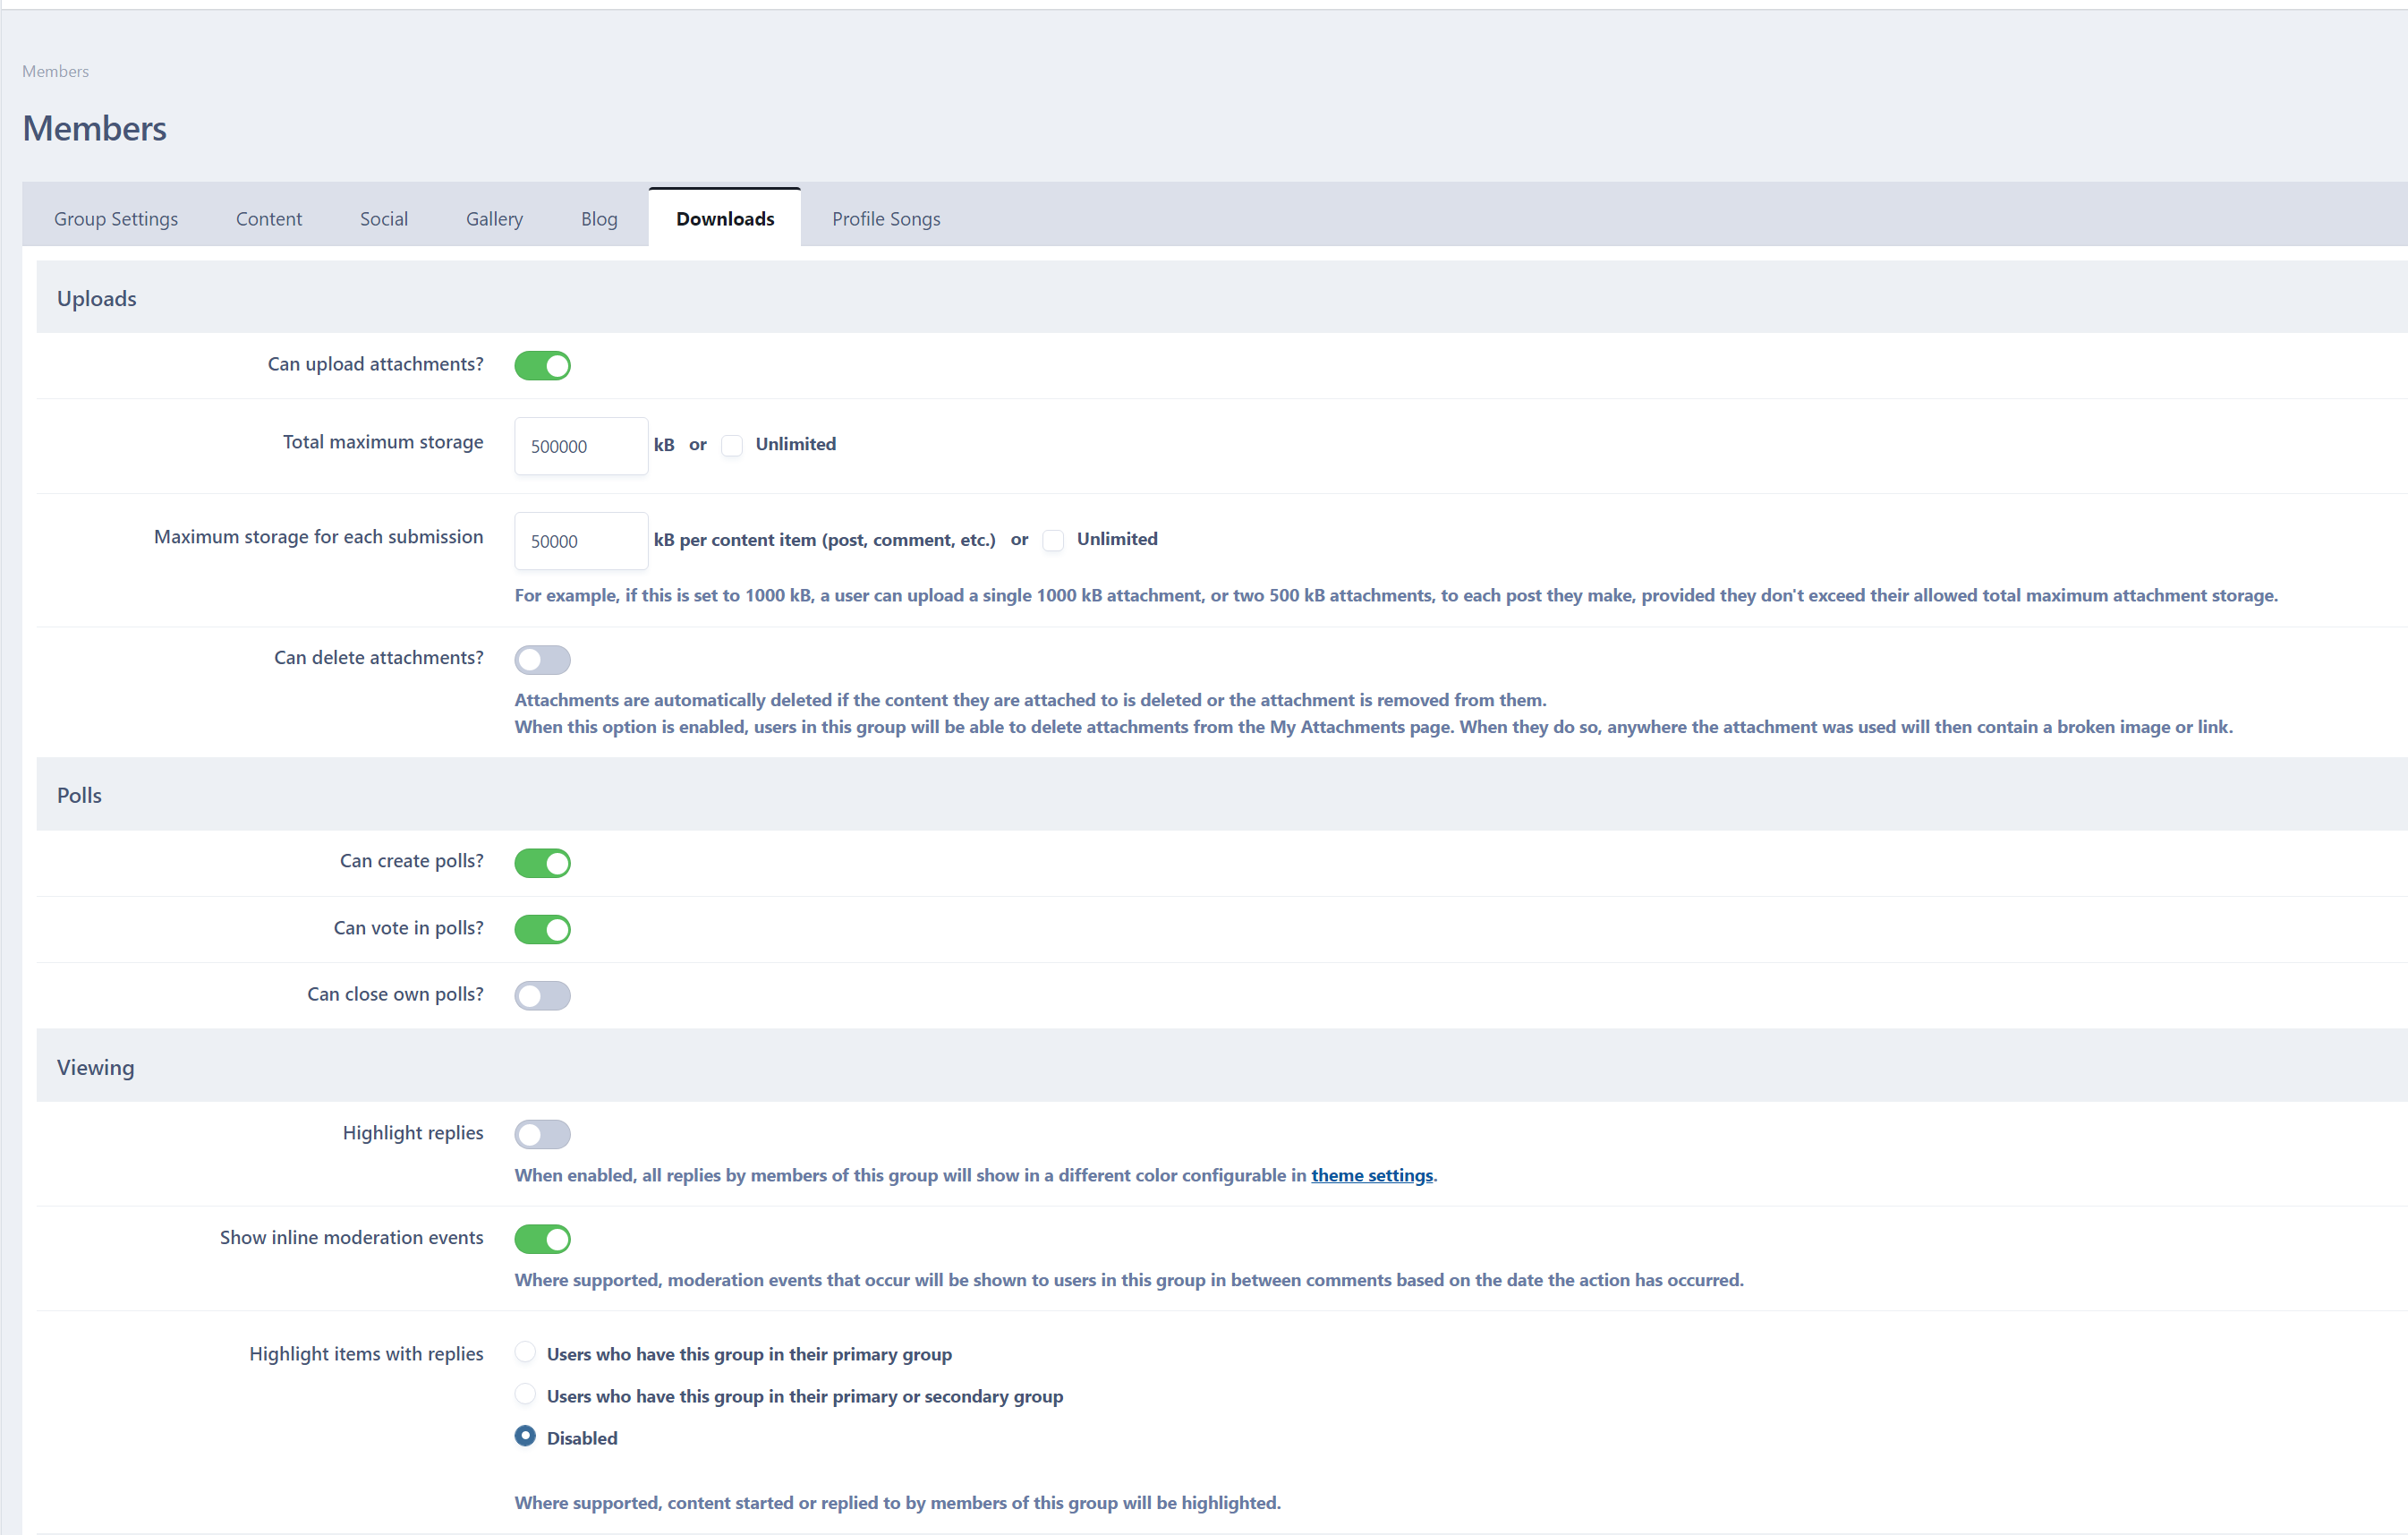Image resolution: width=2408 pixels, height=1535 pixels.
Task: Check Unlimited for storage per submission
Action: (1053, 540)
